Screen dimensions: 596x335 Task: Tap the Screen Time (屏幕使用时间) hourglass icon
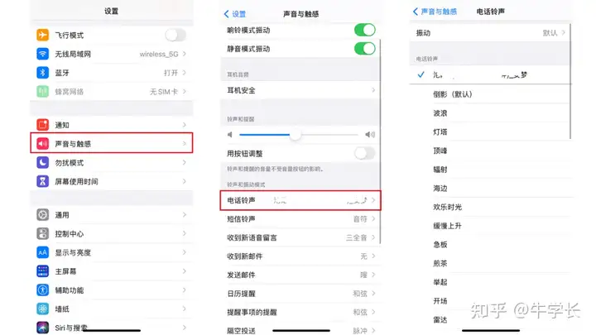pos(42,181)
